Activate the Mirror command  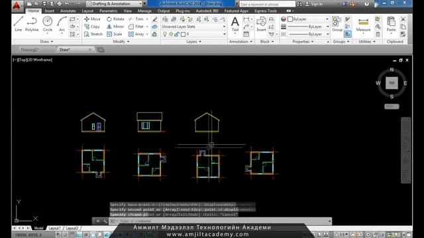[x=115, y=26]
